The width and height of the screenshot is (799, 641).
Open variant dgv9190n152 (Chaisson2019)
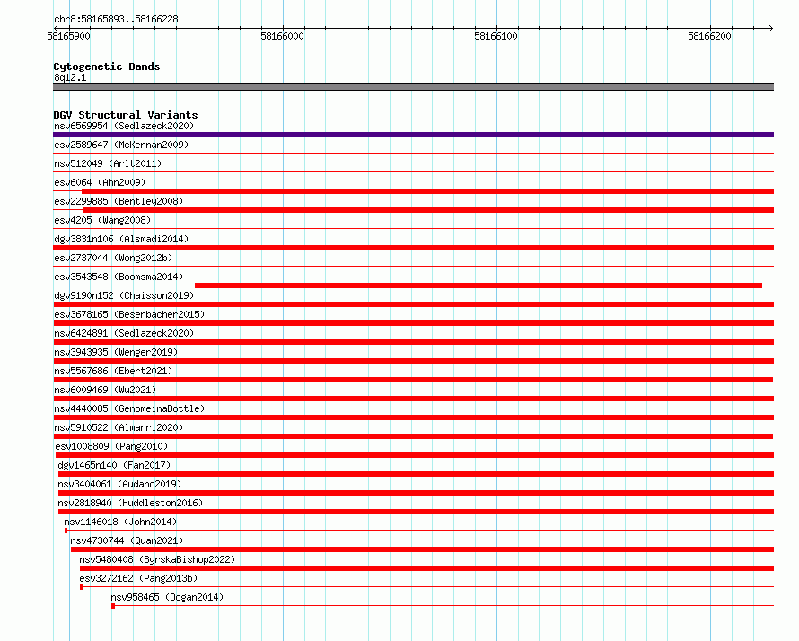pyautogui.click(x=124, y=295)
